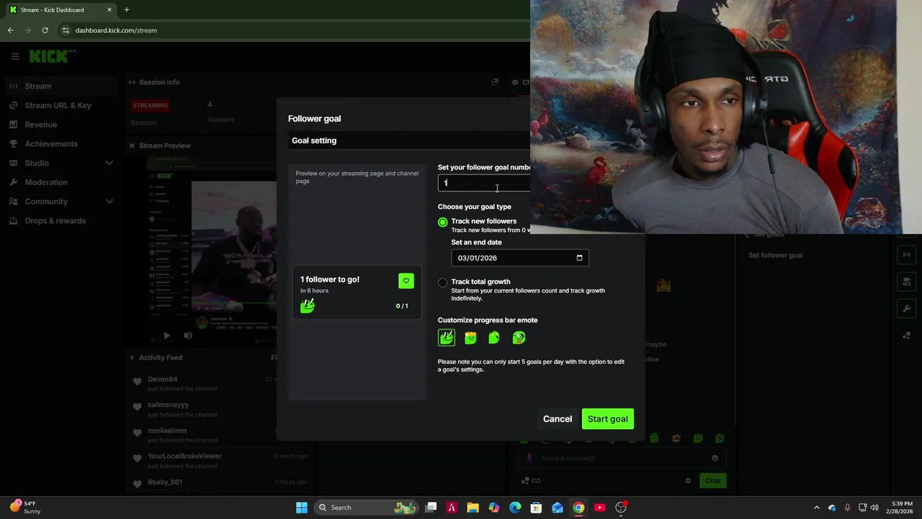Click the Goal setting section header
The width and height of the screenshot is (922, 519).
point(408,141)
